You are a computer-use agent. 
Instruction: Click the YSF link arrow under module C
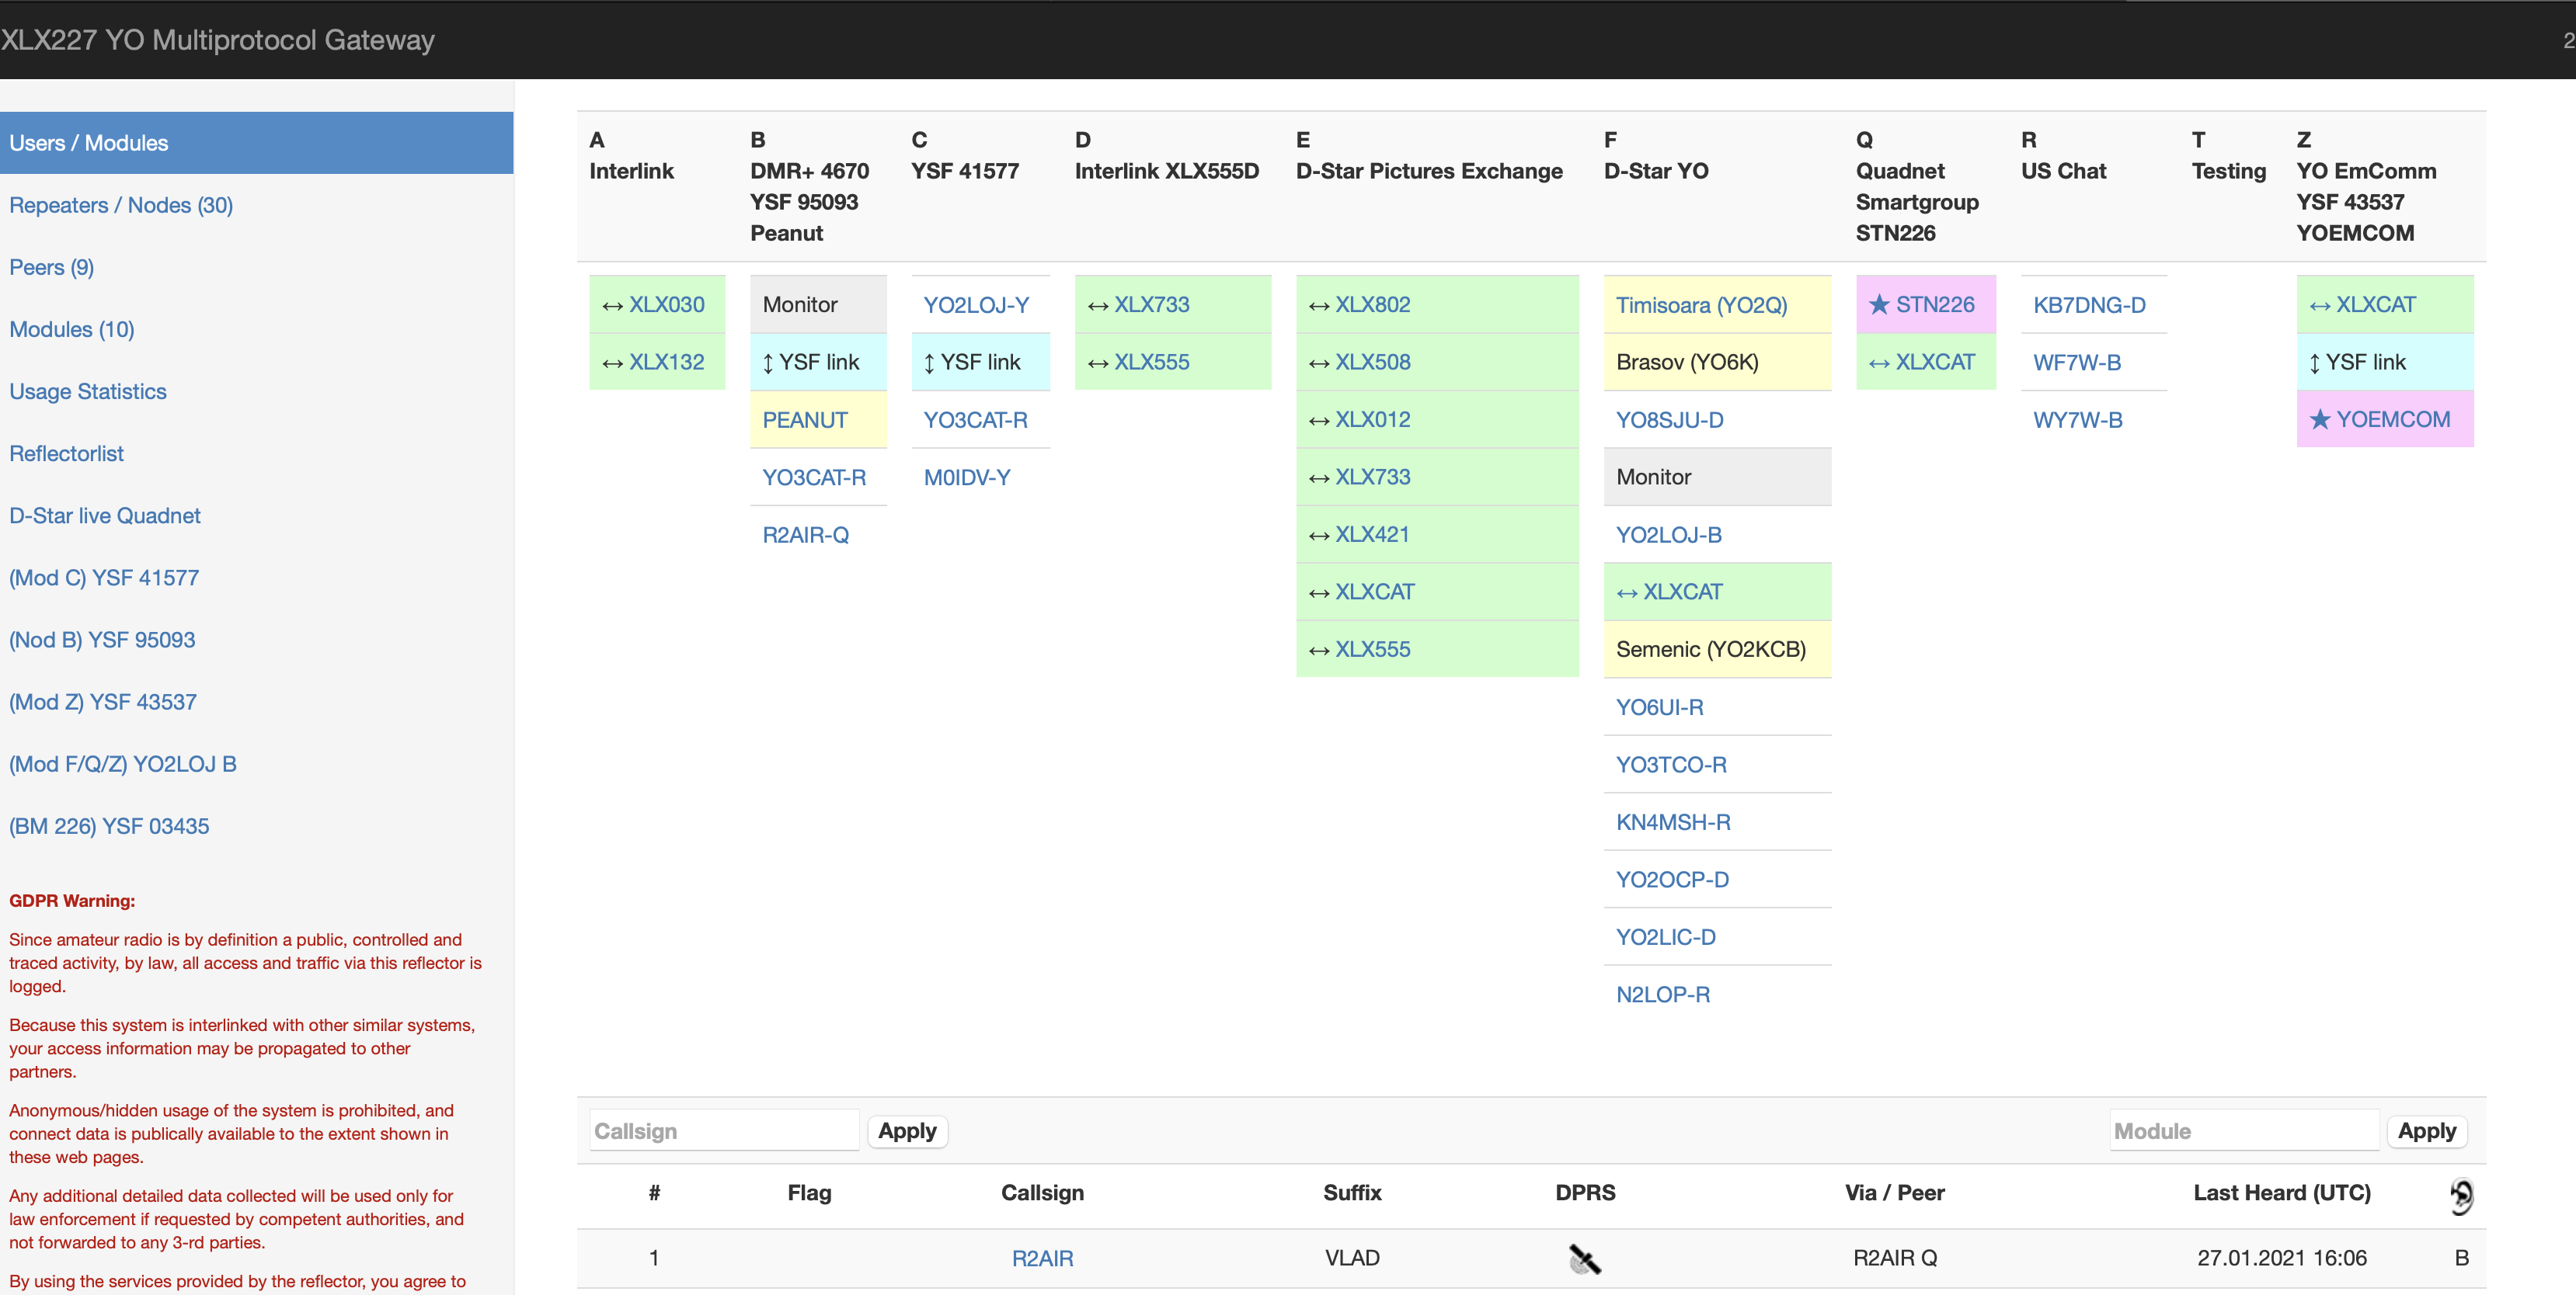click(x=929, y=363)
